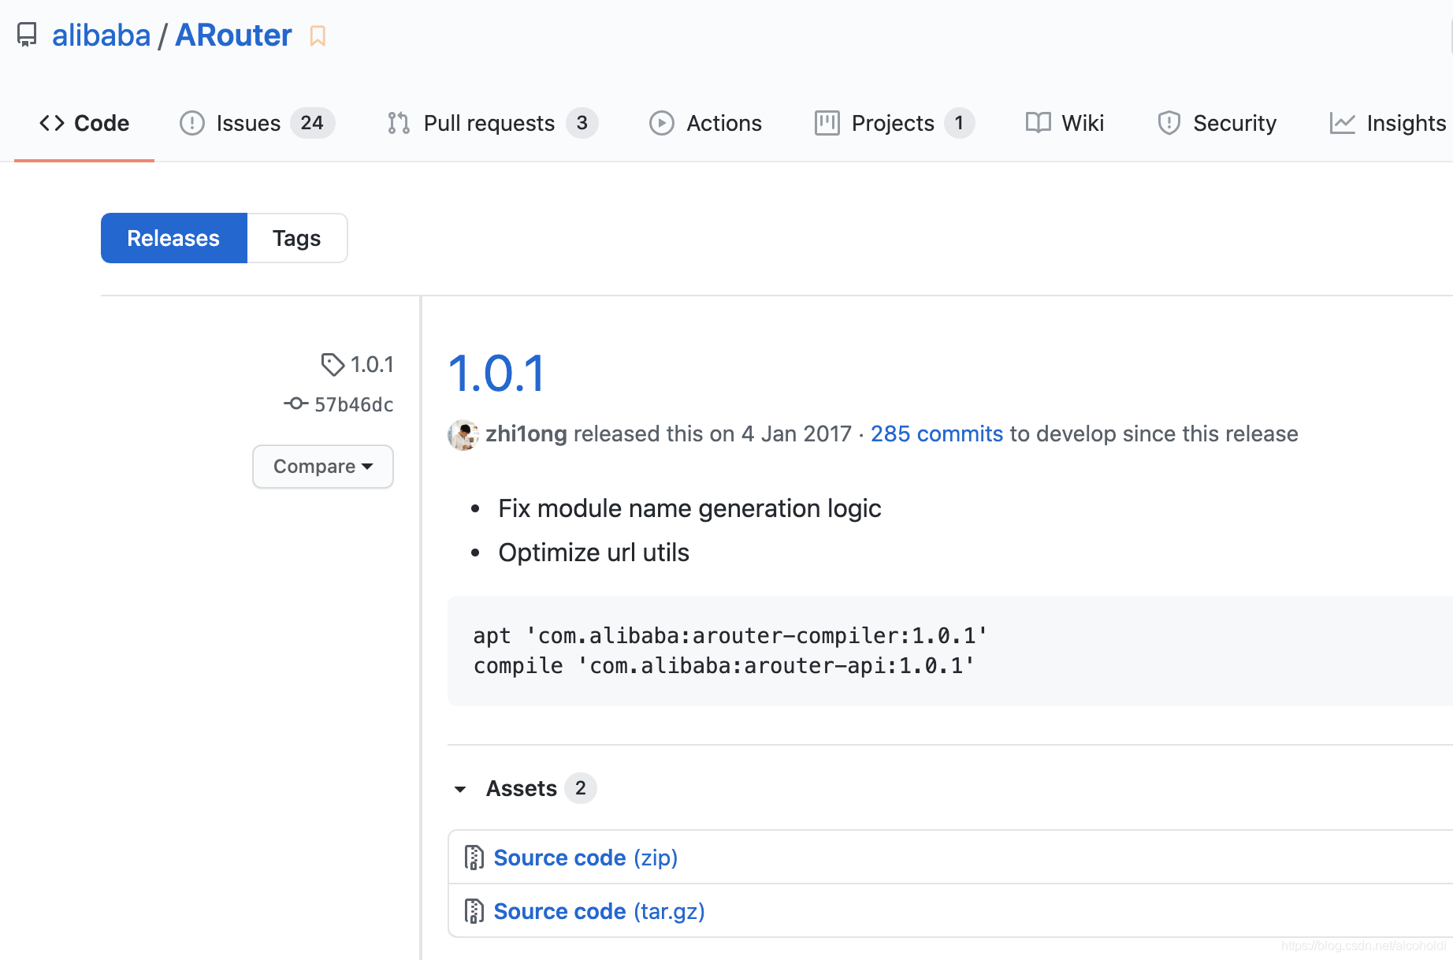
Task: Click the archive icon for Source code (tar.gz)
Action: tap(474, 911)
